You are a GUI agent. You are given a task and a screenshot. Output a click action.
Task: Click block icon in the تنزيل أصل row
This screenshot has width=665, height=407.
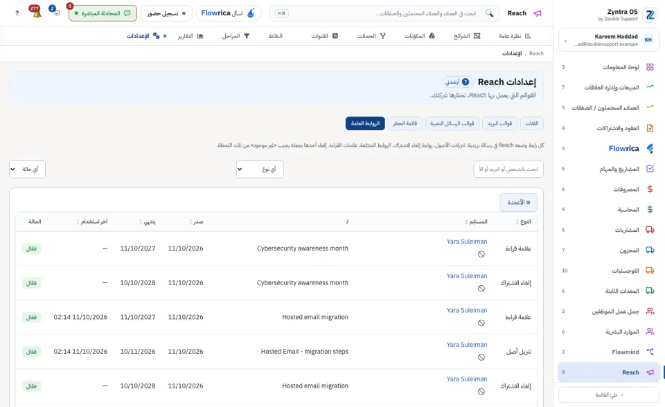coord(481,357)
